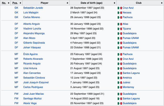This screenshot has height=106, width=164.
Task: Open Sebastián Jurado's player page
Action: 33,8
